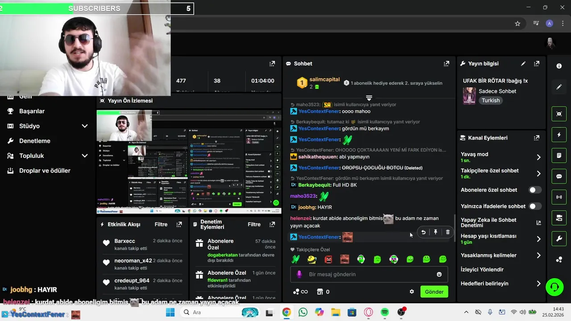Click the Turkish language tag
Viewport: 571px width, 321px height.
(x=491, y=100)
